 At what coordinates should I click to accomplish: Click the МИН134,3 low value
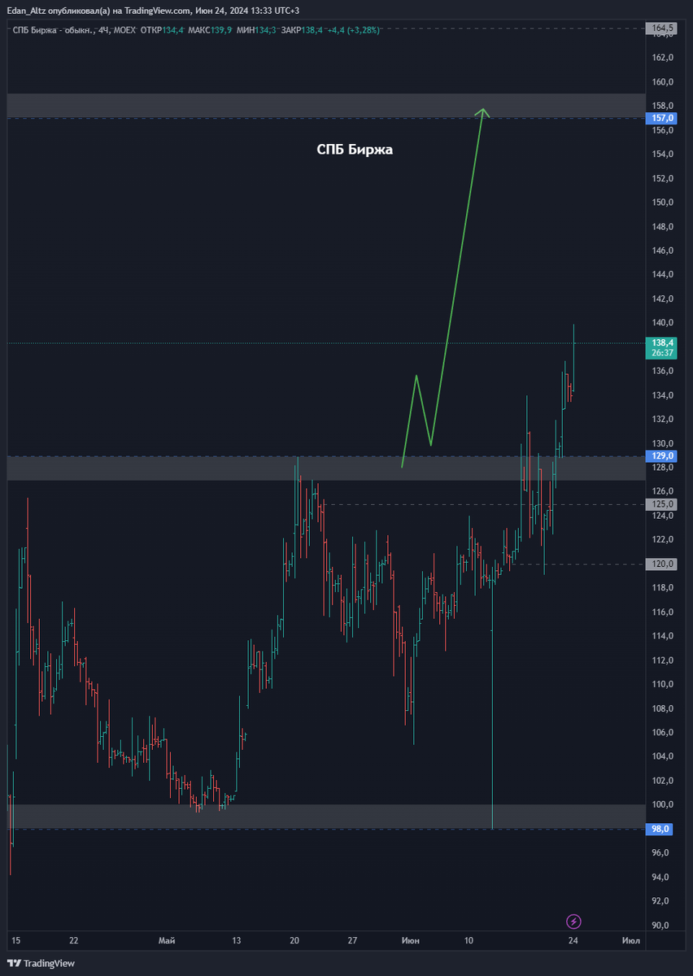pos(256,30)
